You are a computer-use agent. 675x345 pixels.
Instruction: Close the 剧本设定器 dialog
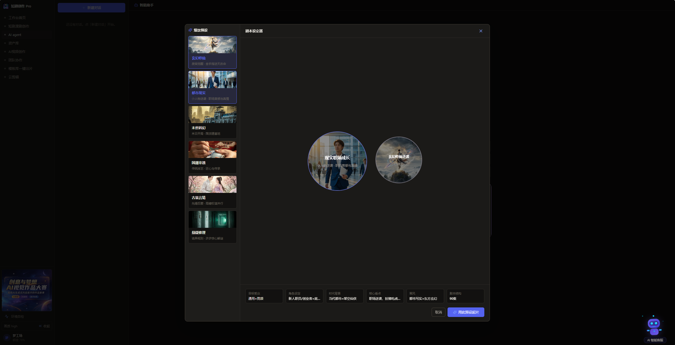pyautogui.click(x=481, y=31)
